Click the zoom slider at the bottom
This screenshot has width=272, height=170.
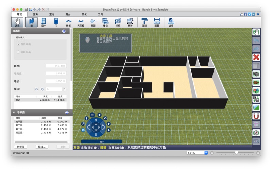[237, 153]
